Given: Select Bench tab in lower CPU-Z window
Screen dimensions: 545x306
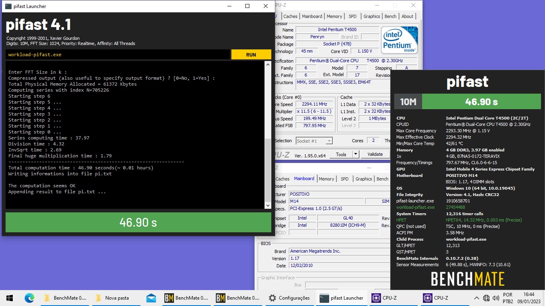Looking at the screenshot, I should [x=382, y=179].
